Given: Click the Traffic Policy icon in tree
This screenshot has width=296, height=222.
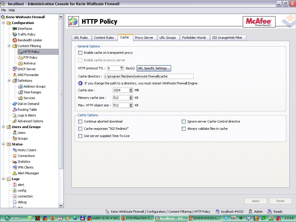Looking at the screenshot, I should tap(15, 34).
